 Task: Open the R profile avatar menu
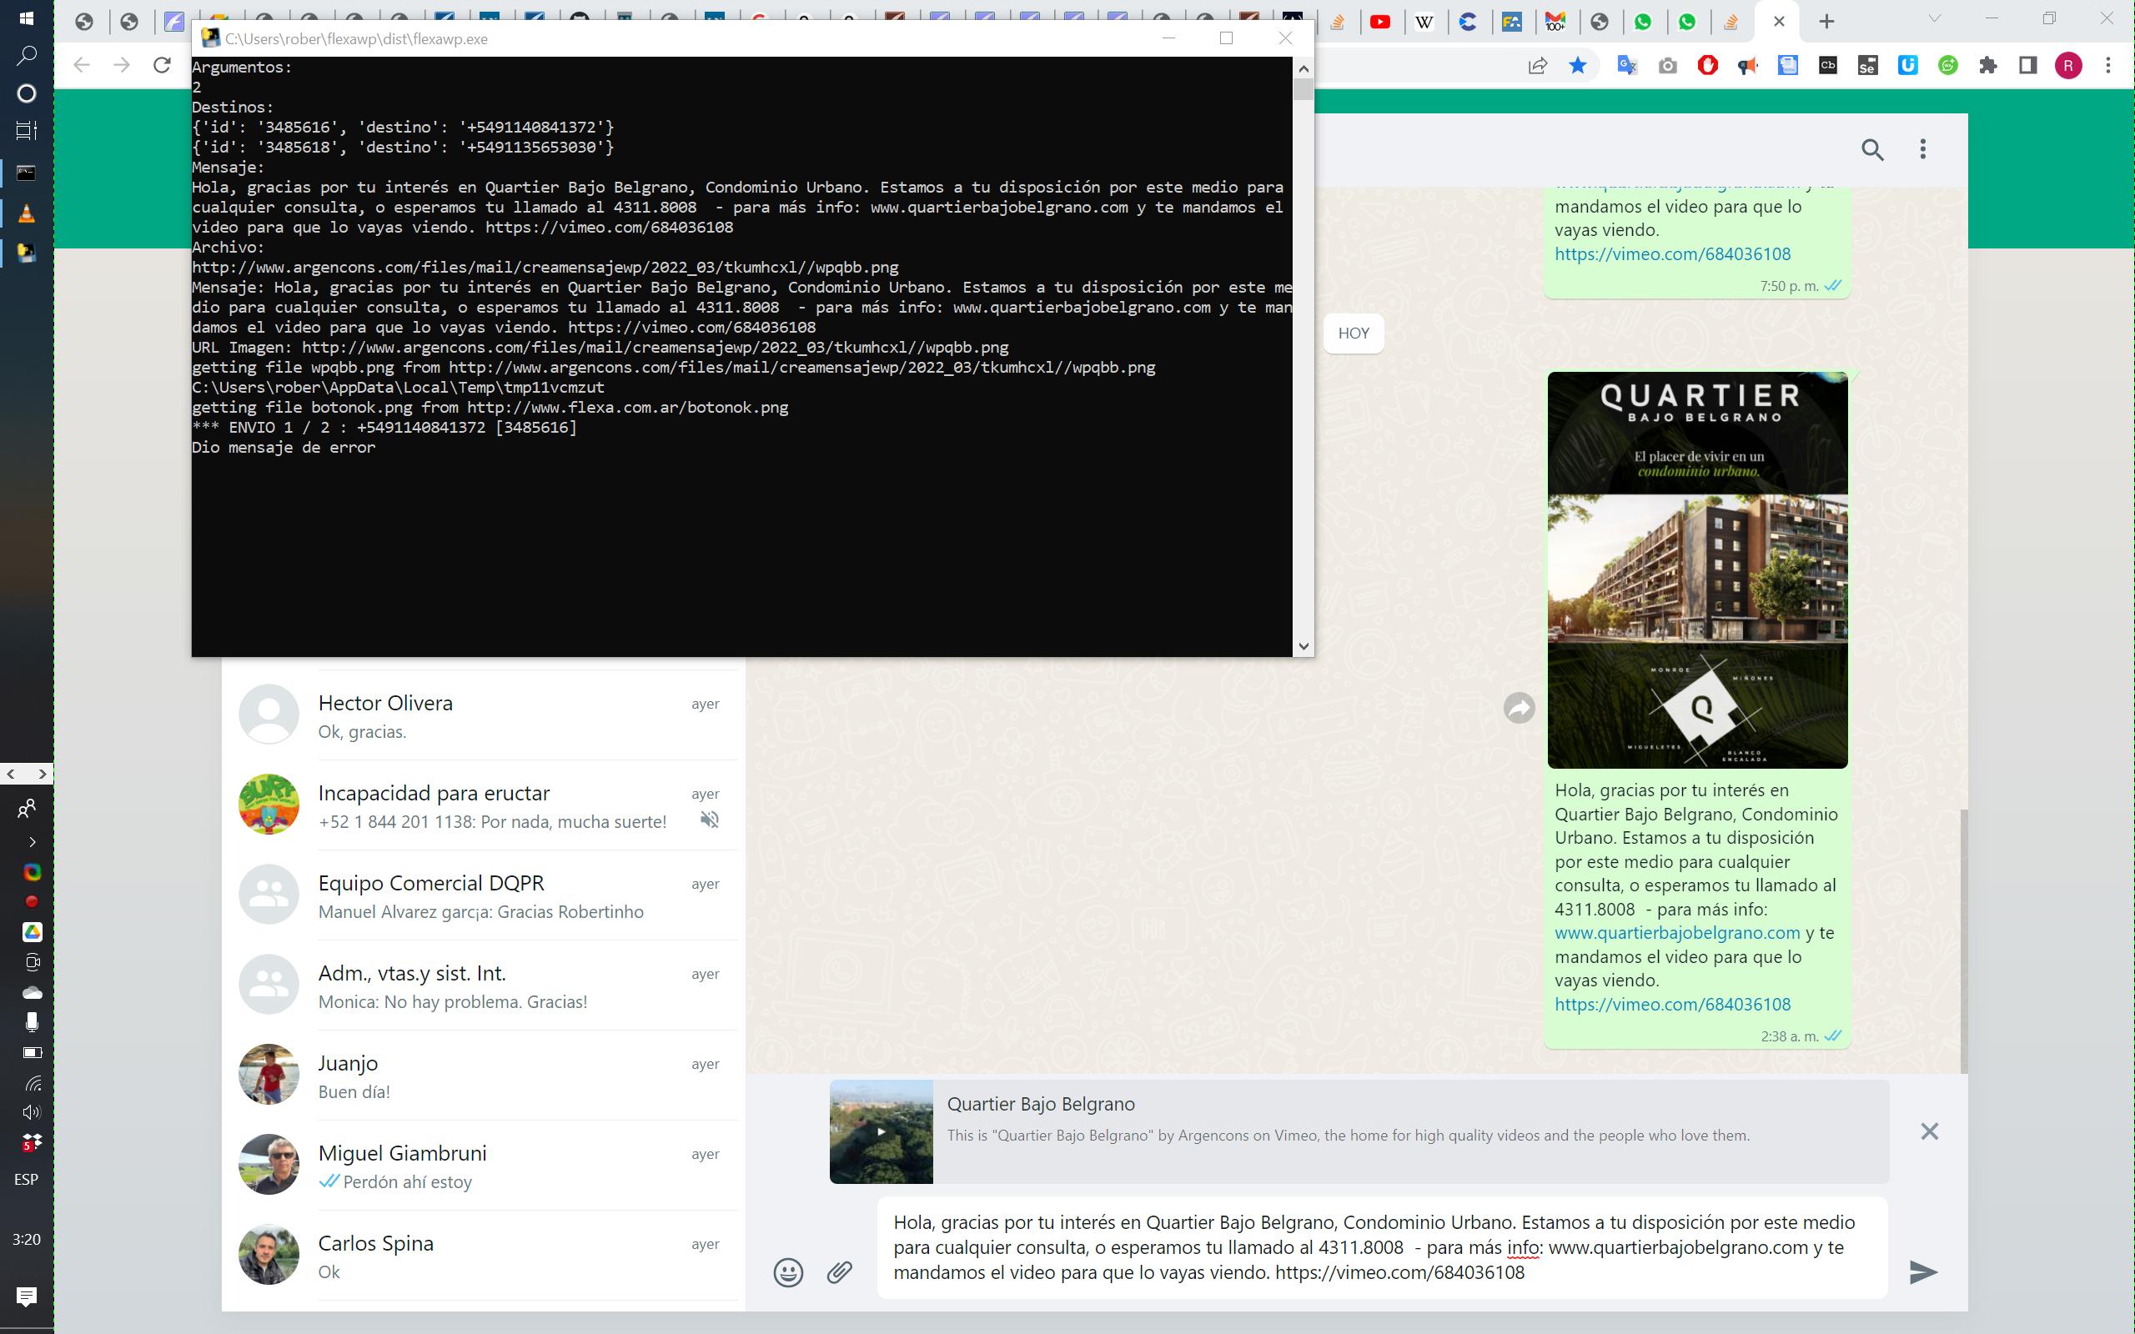click(x=2068, y=65)
